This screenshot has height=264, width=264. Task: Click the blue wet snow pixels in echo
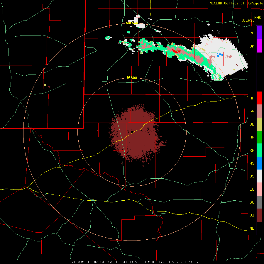click(x=220, y=55)
